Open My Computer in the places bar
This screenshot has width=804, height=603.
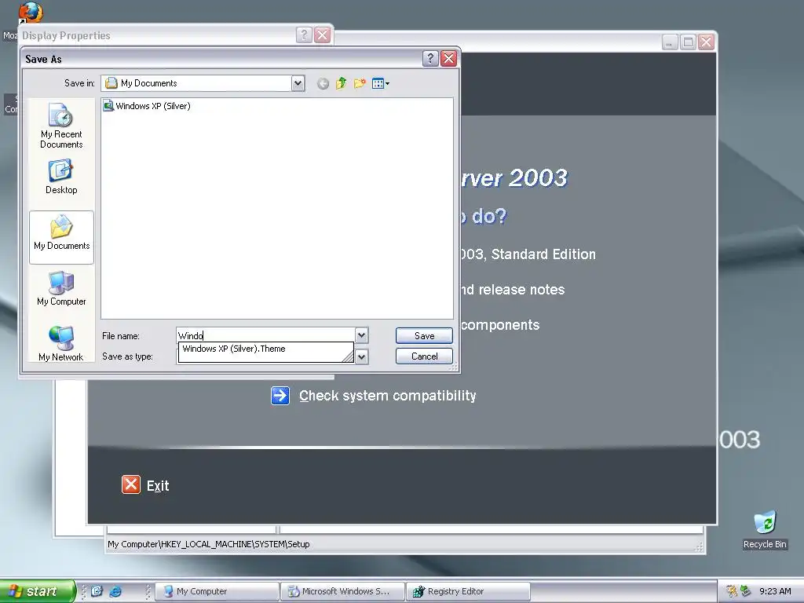61,289
